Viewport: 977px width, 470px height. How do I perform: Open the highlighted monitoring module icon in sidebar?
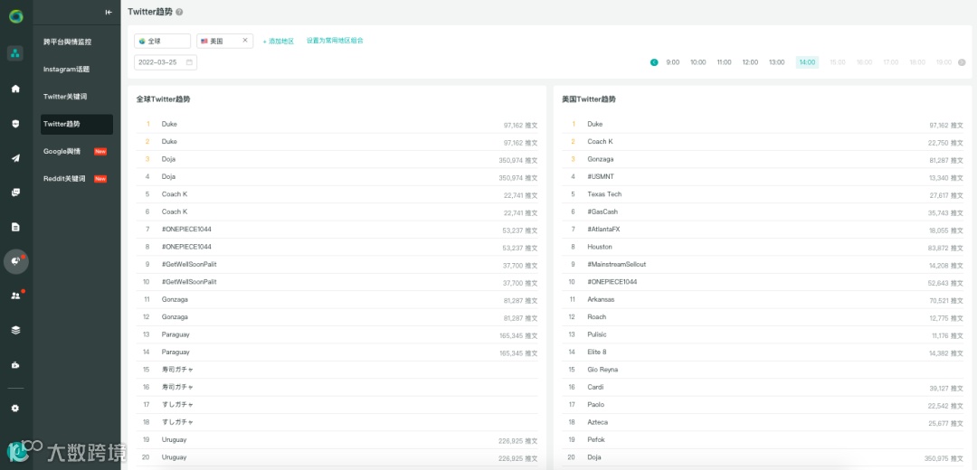(x=15, y=53)
